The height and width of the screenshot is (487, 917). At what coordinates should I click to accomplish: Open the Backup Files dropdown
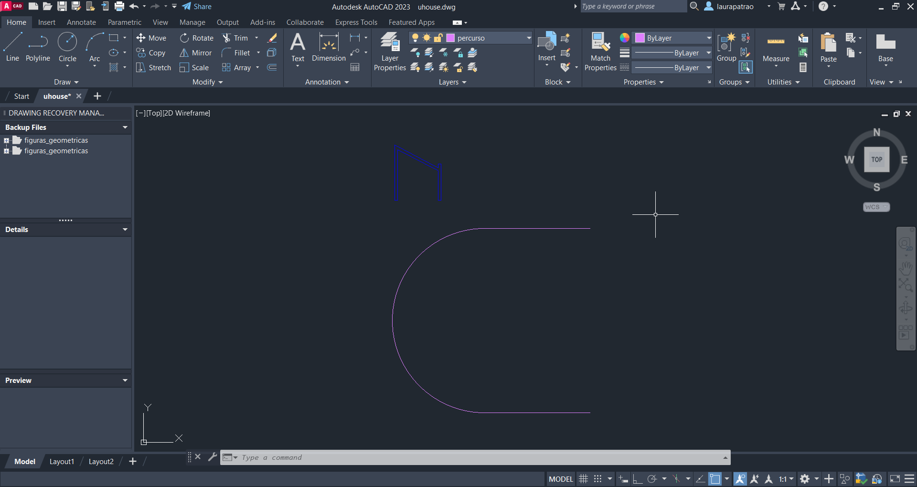click(x=125, y=127)
